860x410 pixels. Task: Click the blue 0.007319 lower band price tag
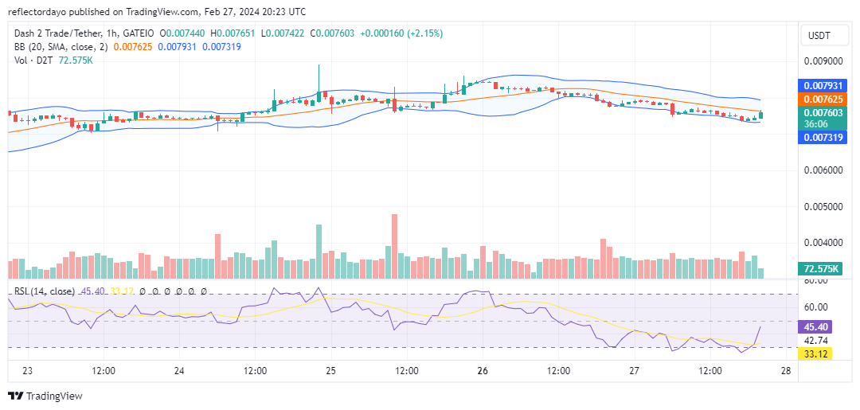click(820, 137)
